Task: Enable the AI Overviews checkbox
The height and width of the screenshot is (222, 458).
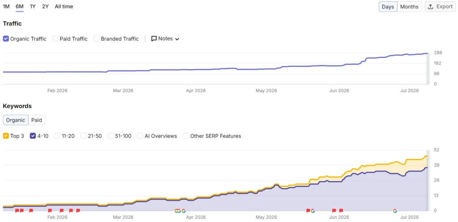Action: (140, 136)
